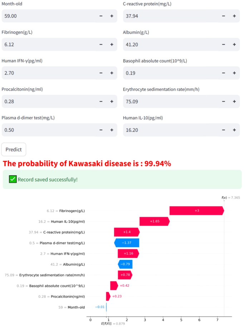Decrease Month-old value with minus button

click(101, 16)
